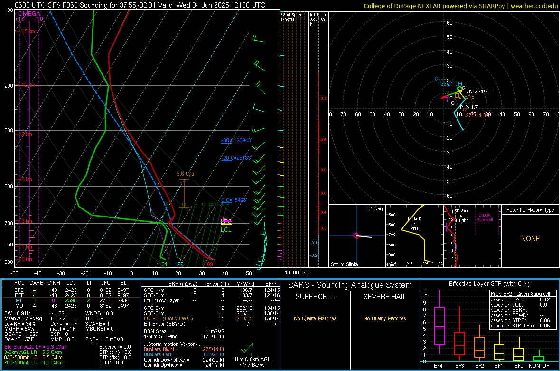Screen dimensions: 560x371
Task: Click the 166/21 LM hodograph label
Action: [x=450, y=84]
